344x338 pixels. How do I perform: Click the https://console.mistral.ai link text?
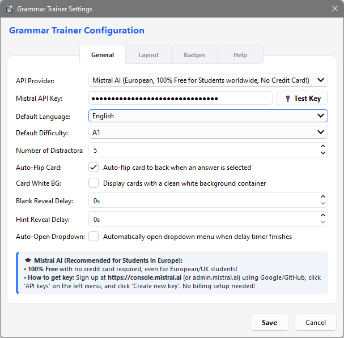[145, 277]
